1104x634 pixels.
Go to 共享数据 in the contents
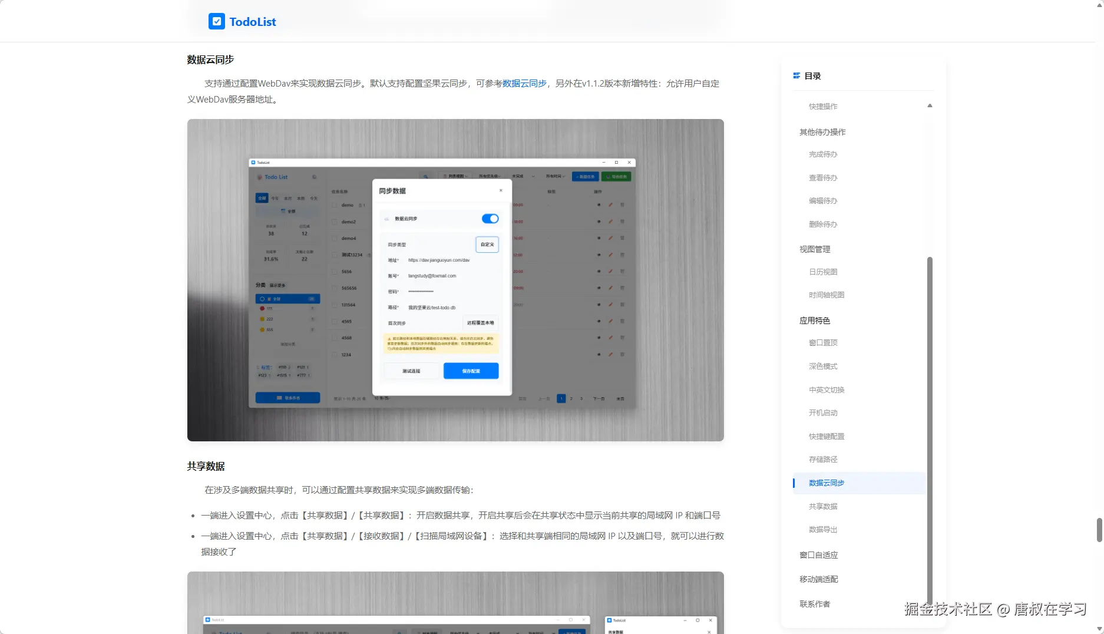click(823, 507)
